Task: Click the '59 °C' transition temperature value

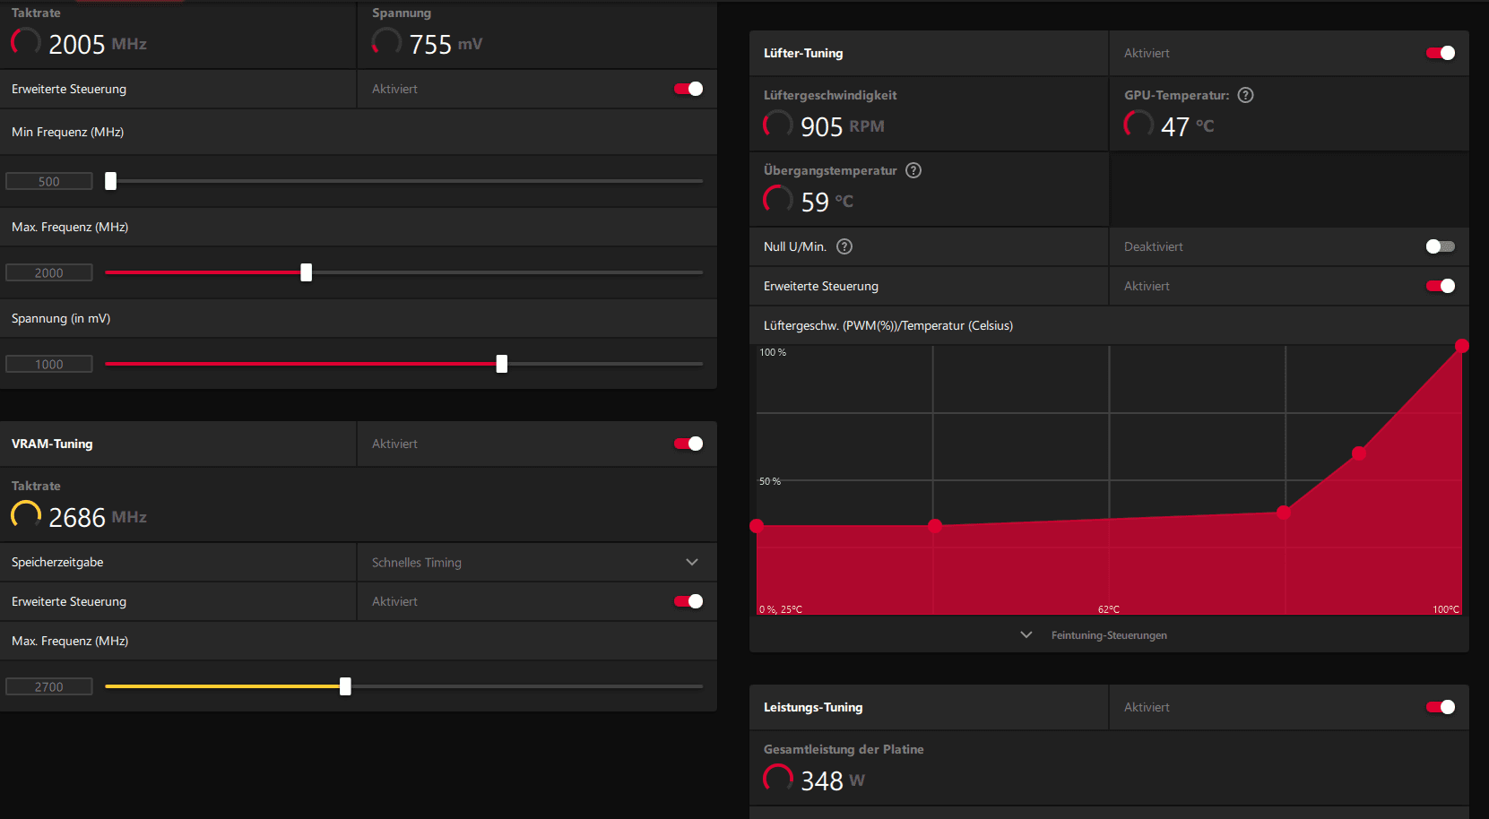Action: (x=827, y=202)
